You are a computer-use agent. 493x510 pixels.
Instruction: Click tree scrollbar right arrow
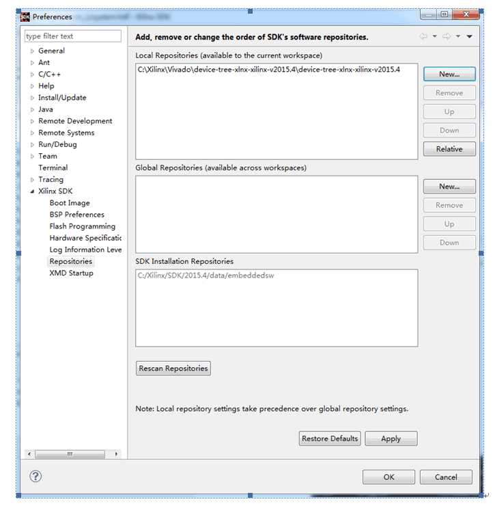click(x=116, y=454)
